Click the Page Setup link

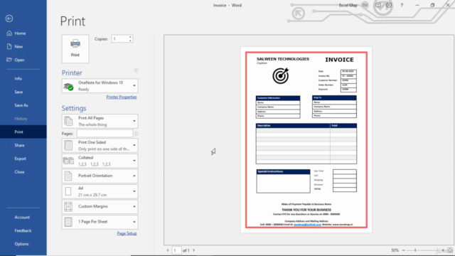[x=127, y=233]
